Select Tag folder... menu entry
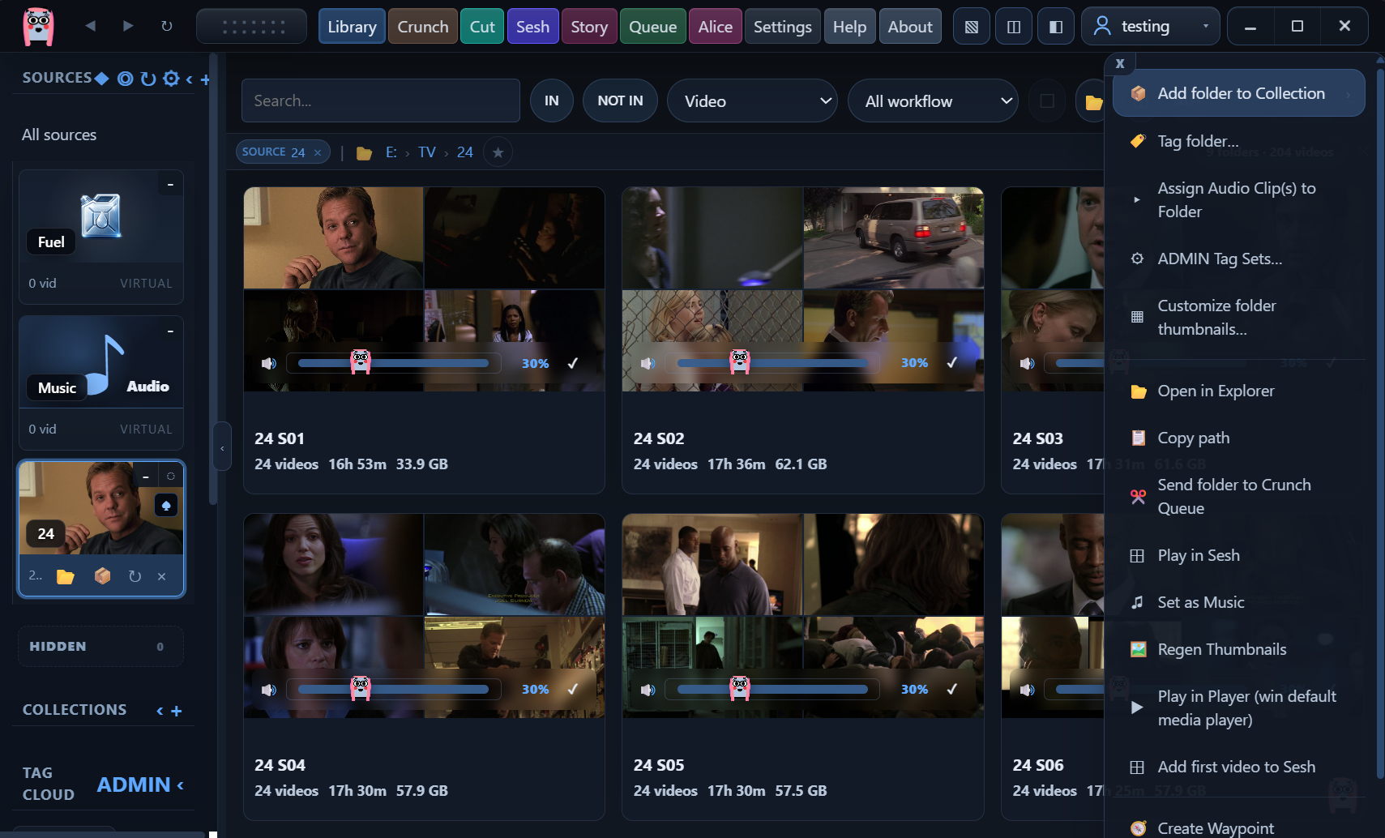The height and width of the screenshot is (838, 1385). point(1239,141)
